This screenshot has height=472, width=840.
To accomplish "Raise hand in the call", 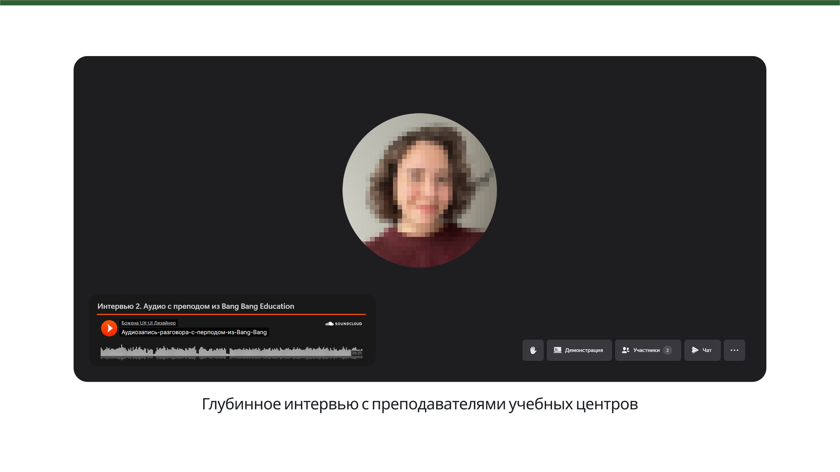I will point(533,350).
